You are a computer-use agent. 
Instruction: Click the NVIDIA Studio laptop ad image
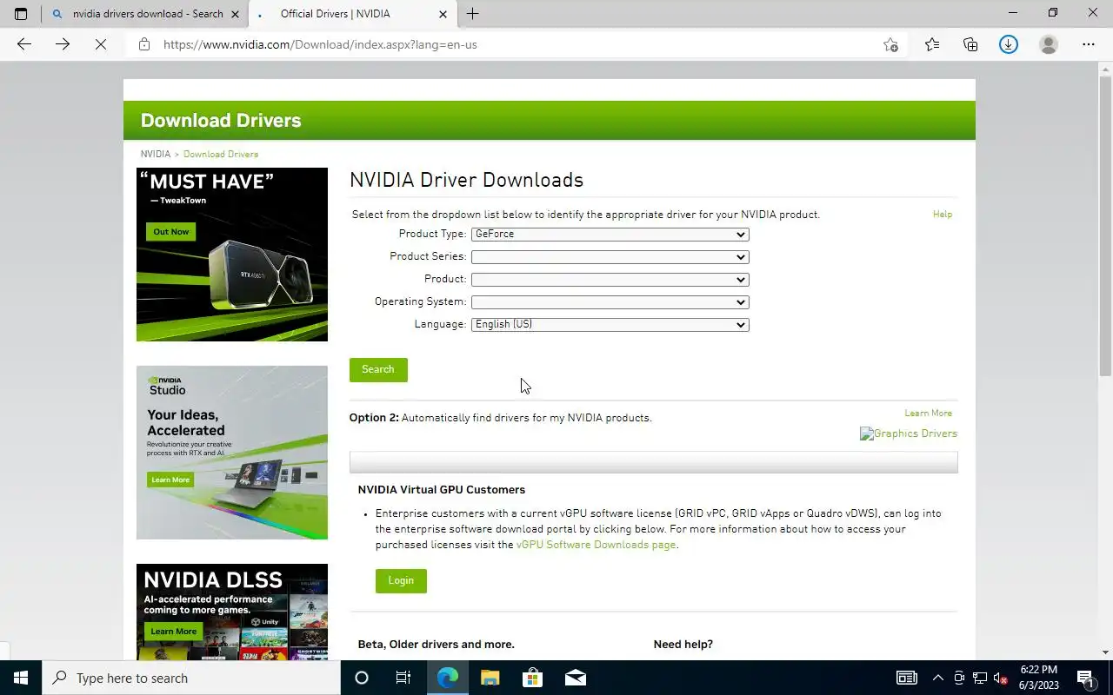(x=232, y=453)
